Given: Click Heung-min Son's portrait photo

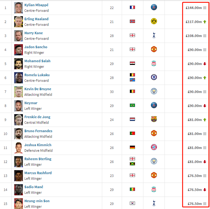Looking at the screenshot, I should point(19,203).
